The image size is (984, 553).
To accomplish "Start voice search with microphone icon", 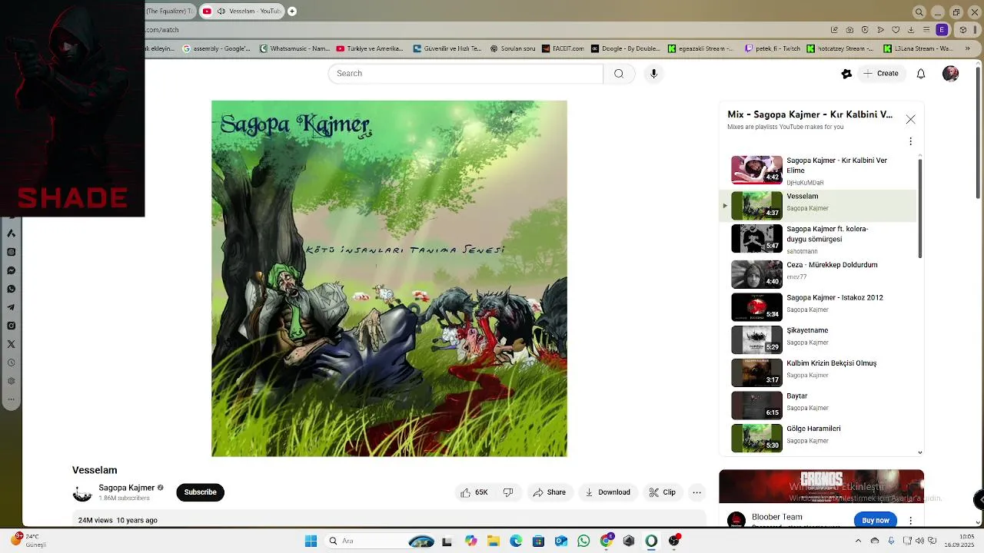I will coord(653,74).
